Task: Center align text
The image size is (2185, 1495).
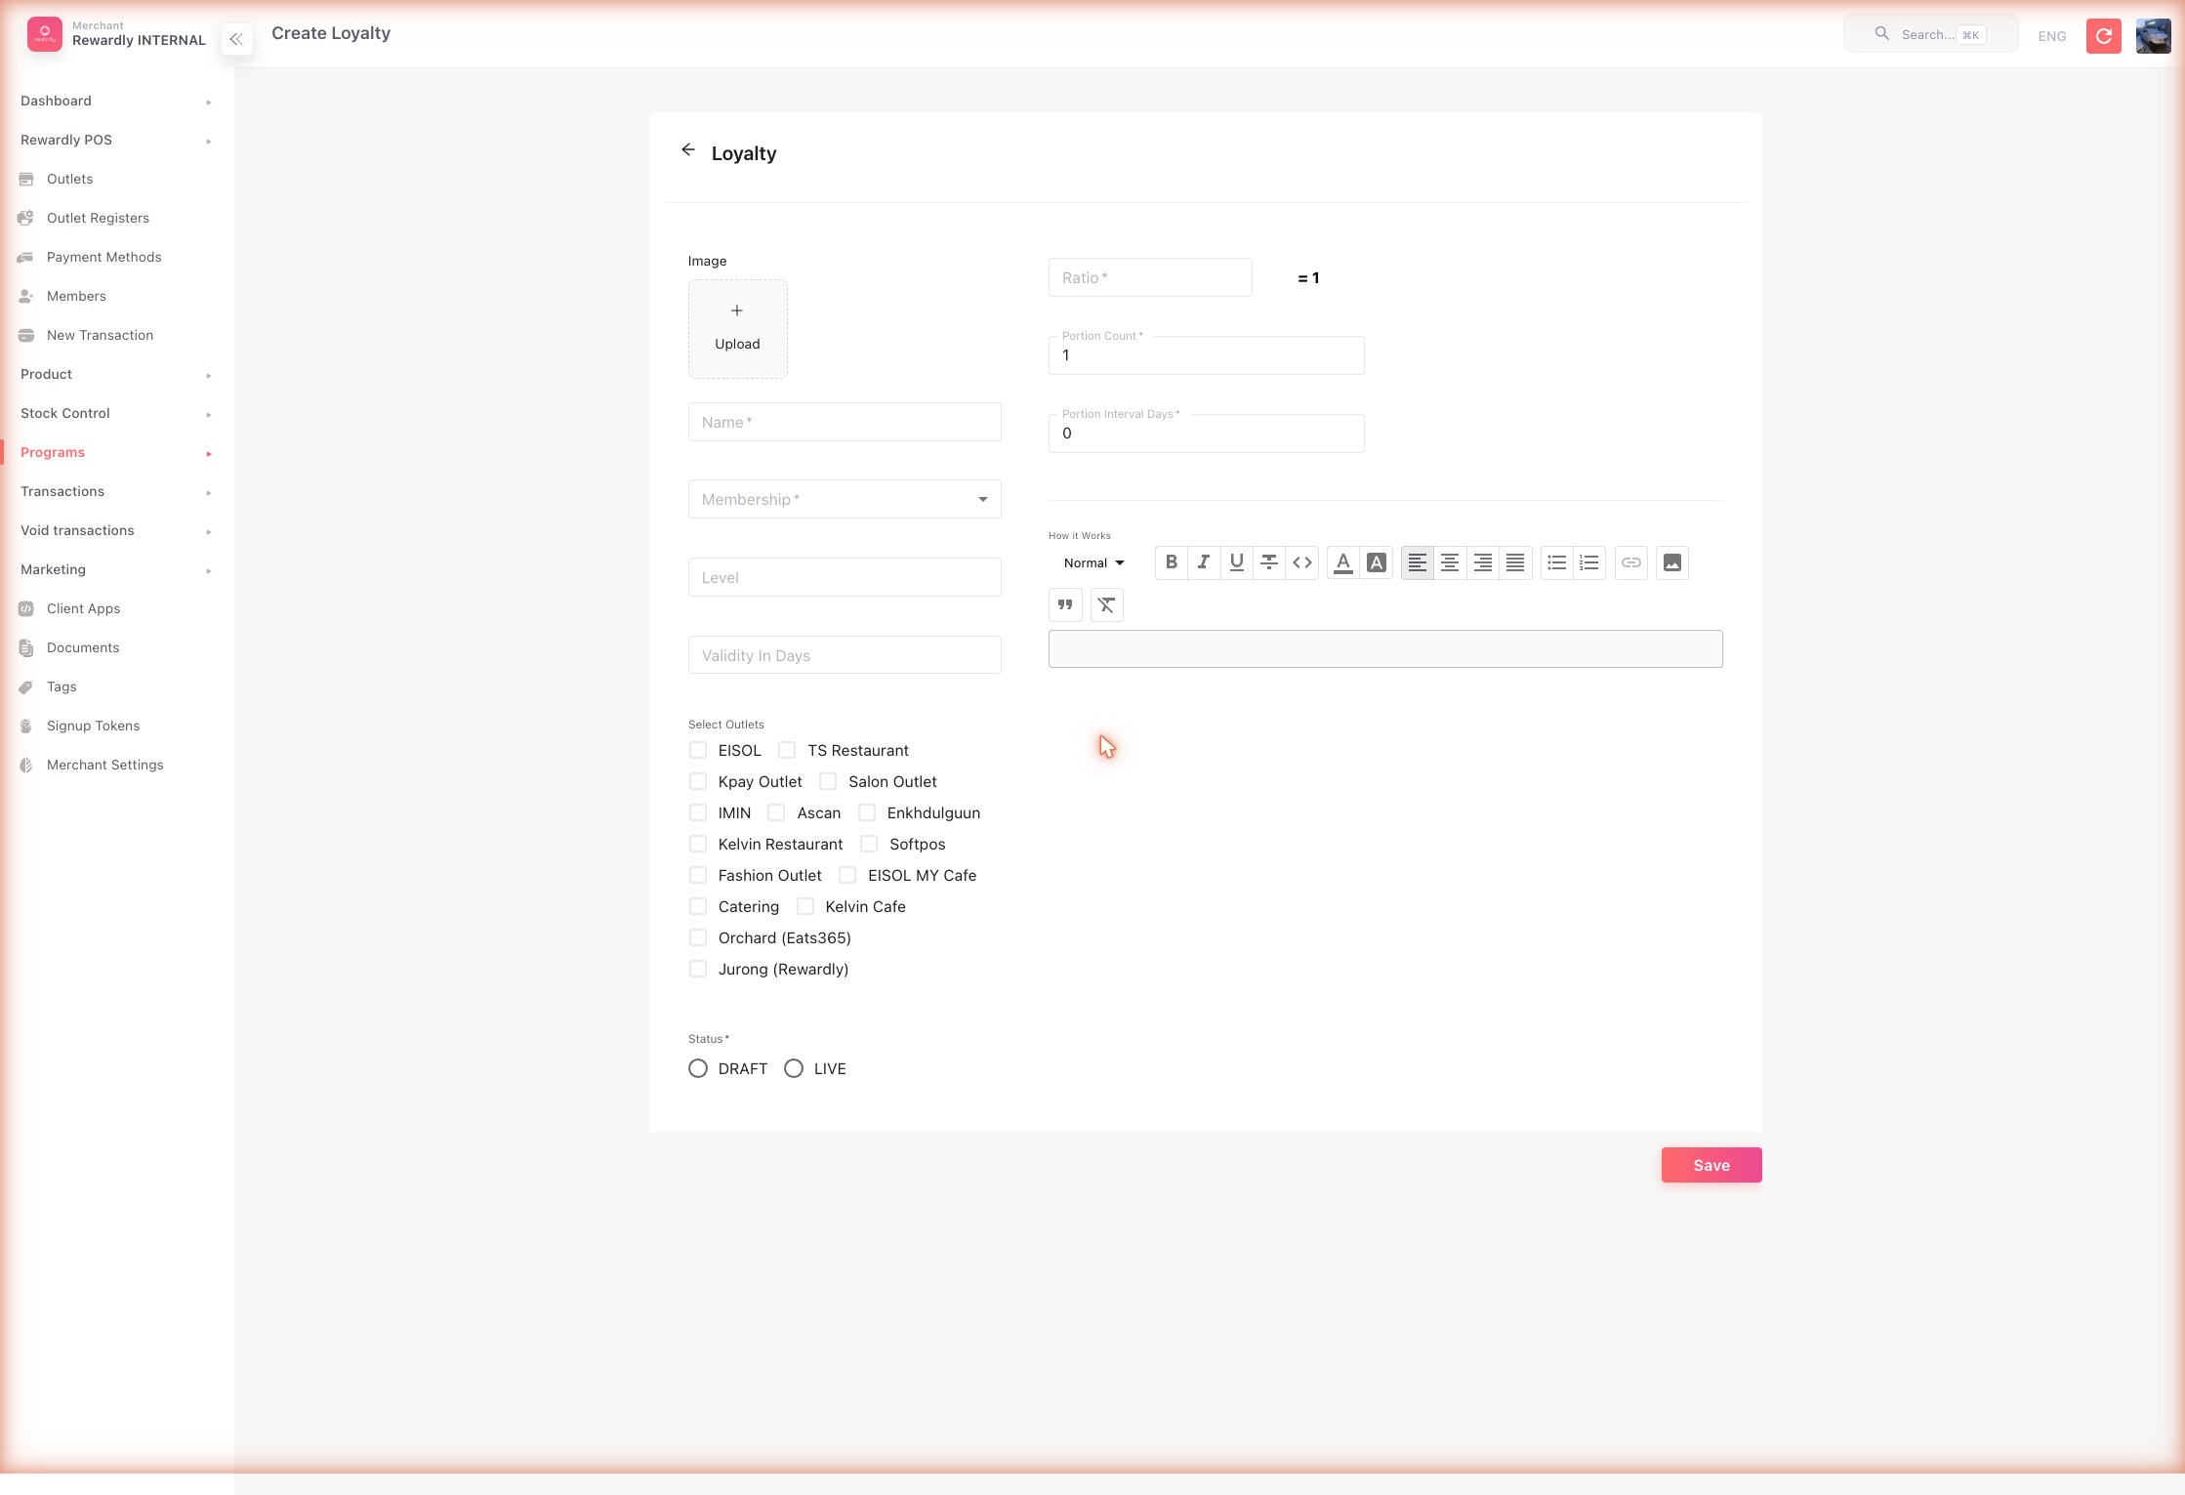Action: [1450, 562]
